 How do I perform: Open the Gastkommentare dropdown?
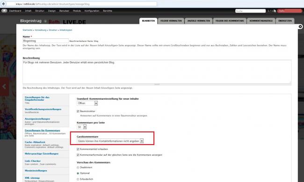110,141
